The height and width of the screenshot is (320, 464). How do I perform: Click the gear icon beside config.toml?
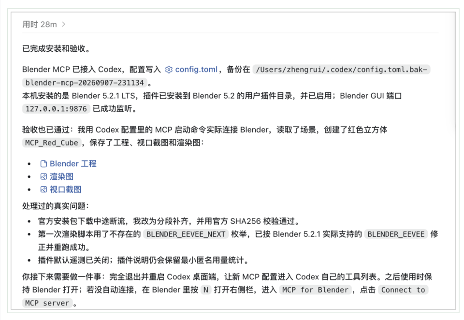(169, 70)
